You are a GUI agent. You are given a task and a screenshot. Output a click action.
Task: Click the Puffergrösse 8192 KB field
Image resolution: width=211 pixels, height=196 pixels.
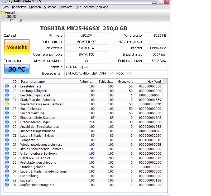tap(156, 36)
